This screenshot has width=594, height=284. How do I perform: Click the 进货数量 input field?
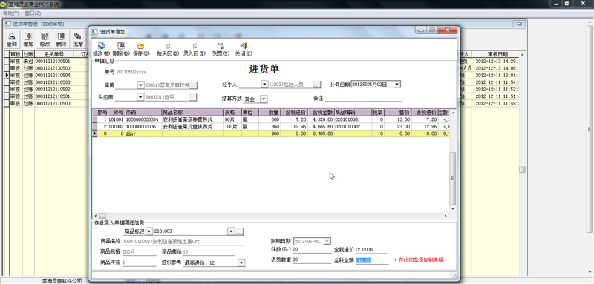click(x=312, y=260)
